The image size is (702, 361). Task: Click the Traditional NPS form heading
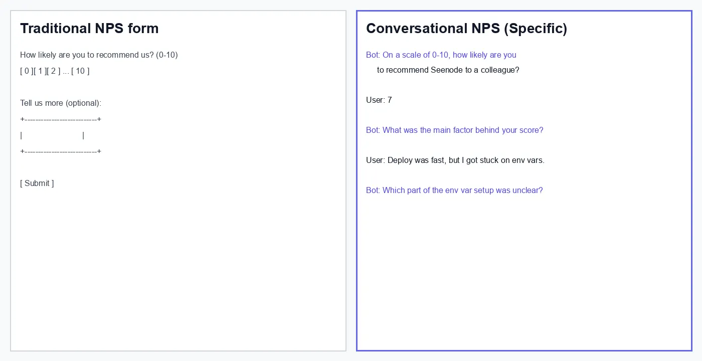tap(89, 29)
